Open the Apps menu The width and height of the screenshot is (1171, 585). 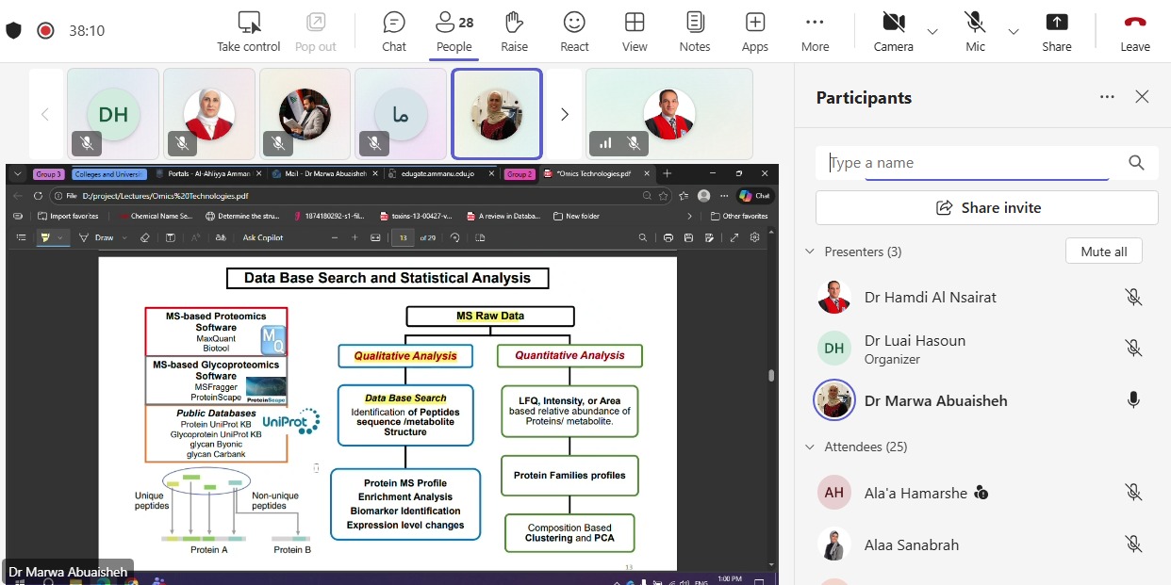(x=754, y=30)
